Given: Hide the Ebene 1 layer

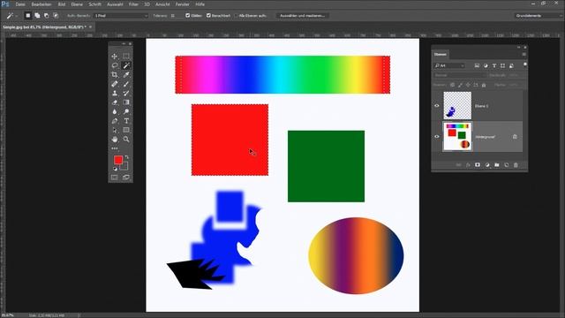Looking at the screenshot, I should pyautogui.click(x=437, y=106).
